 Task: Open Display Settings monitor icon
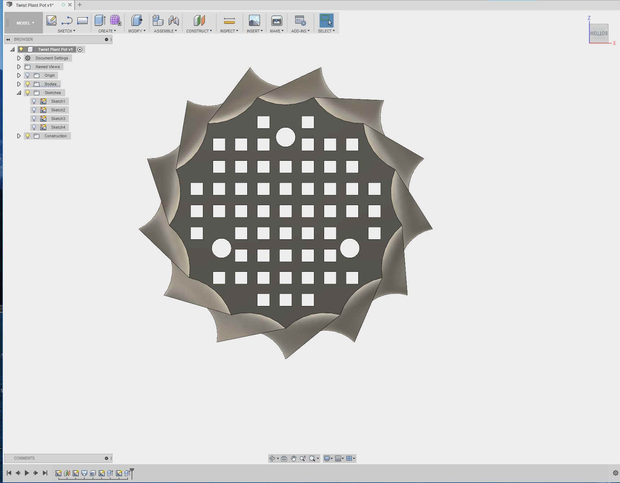327,458
